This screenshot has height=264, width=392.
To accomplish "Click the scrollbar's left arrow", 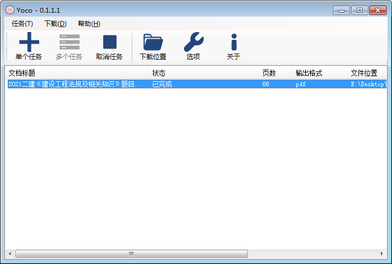I will coord(10,254).
